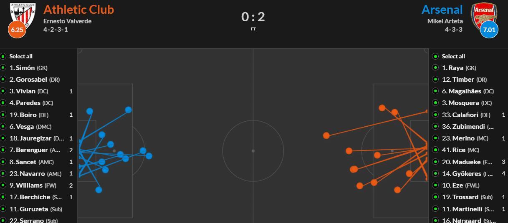
Task: Open the Arsenal team name link
Action: pos(442,10)
